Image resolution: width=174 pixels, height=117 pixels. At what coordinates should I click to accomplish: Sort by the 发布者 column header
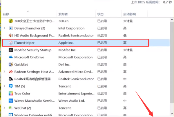[63, 14]
